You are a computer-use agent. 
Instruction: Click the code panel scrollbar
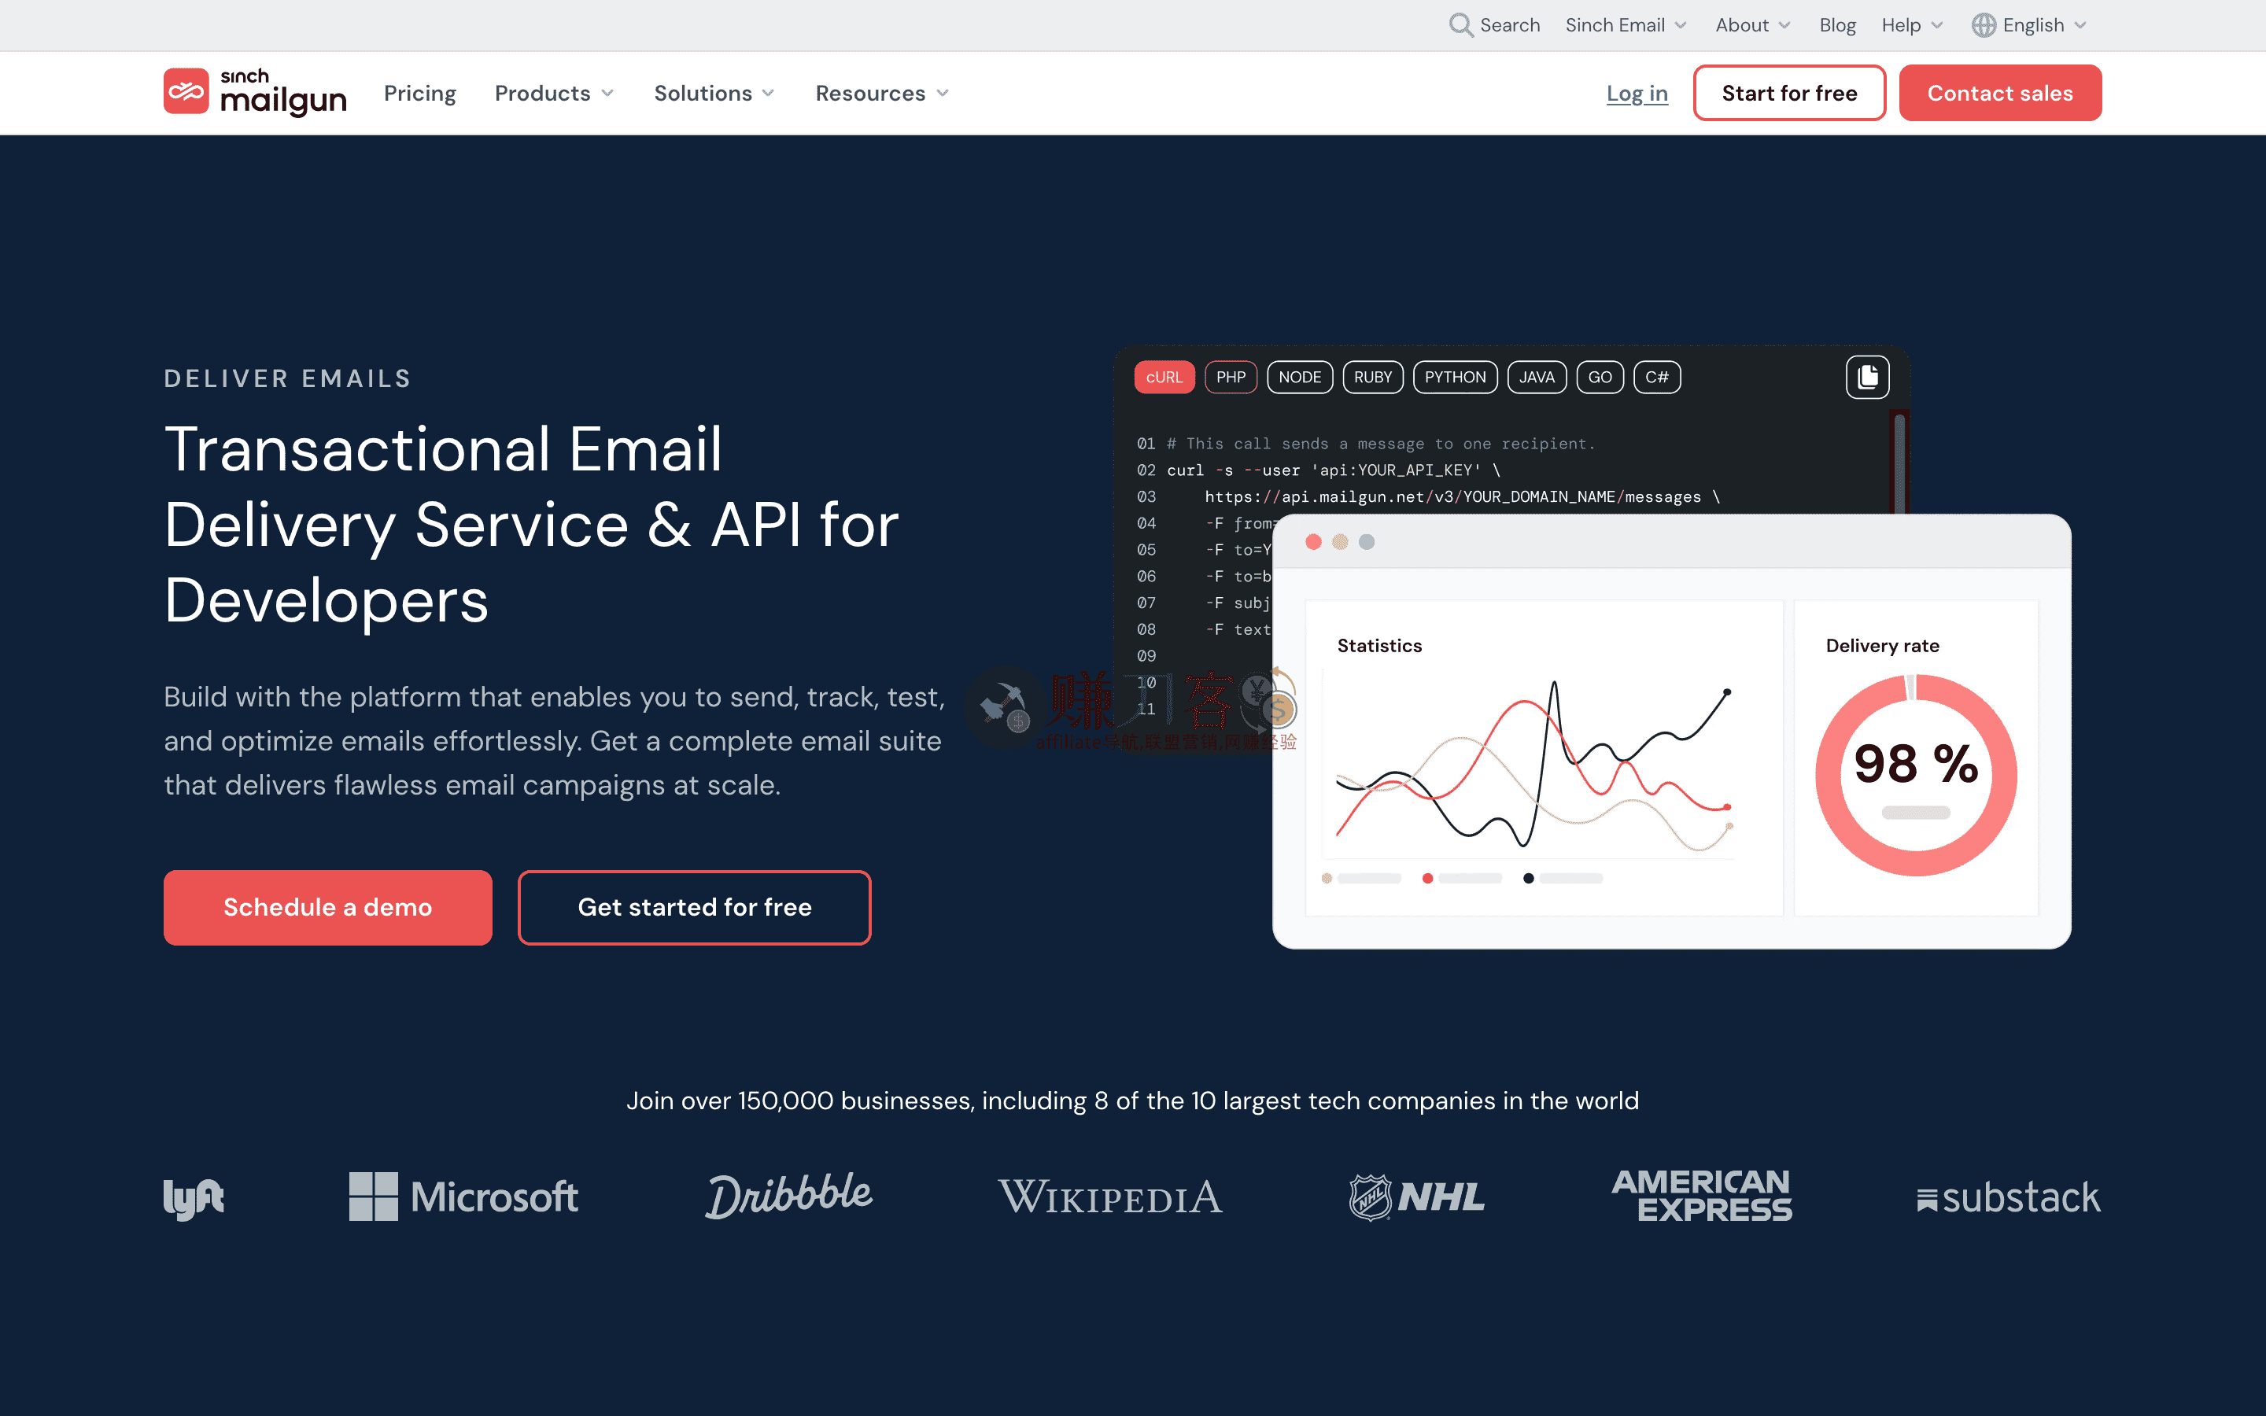[x=1899, y=463]
